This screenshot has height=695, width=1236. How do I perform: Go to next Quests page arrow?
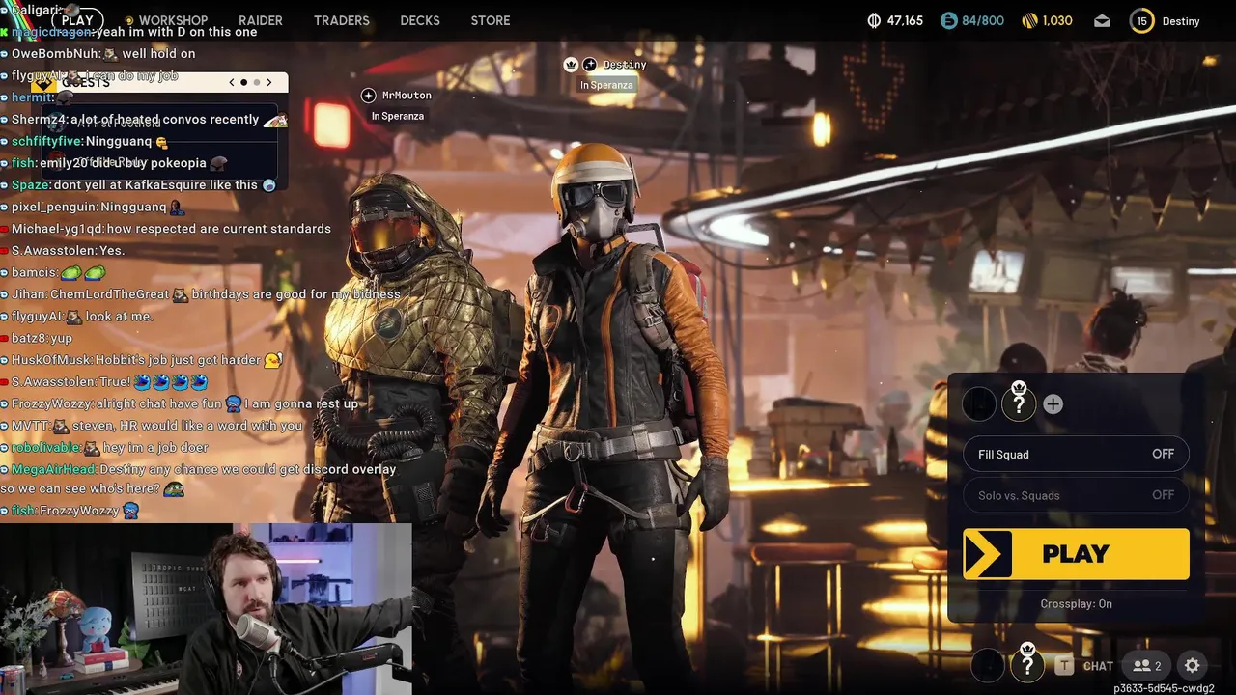pyautogui.click(x=269, y=82)
